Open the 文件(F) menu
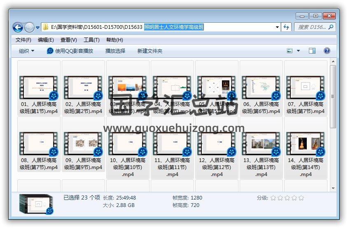Viewport: 348px width, 228px height. pyautogui.click(x=23, y=40)
